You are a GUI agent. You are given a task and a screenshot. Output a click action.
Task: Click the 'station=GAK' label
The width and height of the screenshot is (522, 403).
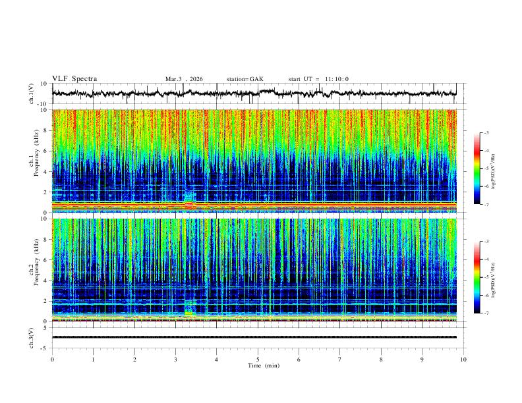(x=245, y=79)
